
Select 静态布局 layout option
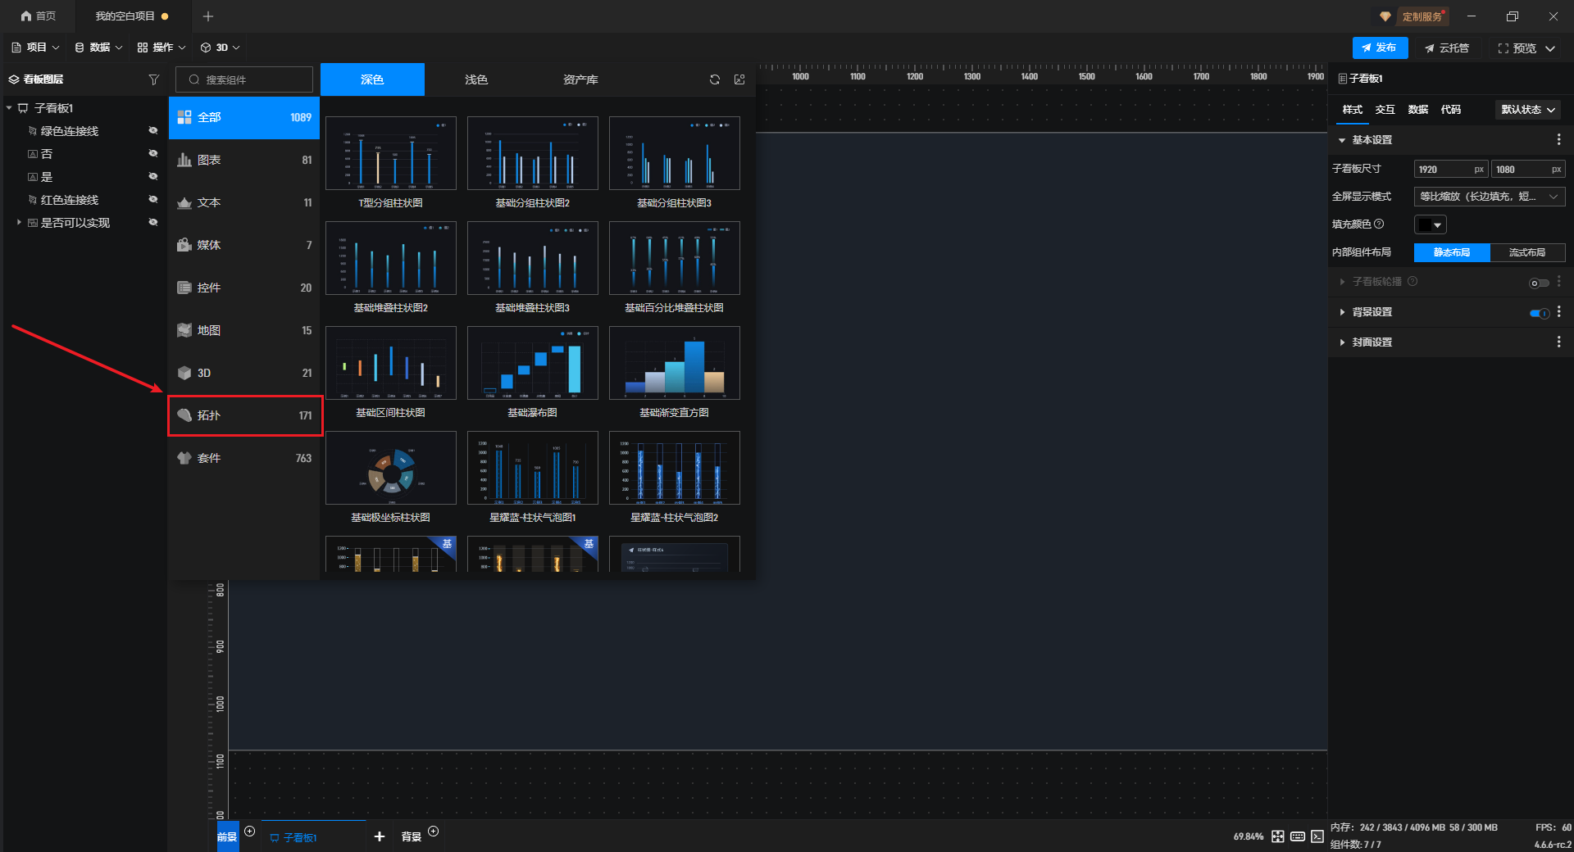pos(1452,252)
